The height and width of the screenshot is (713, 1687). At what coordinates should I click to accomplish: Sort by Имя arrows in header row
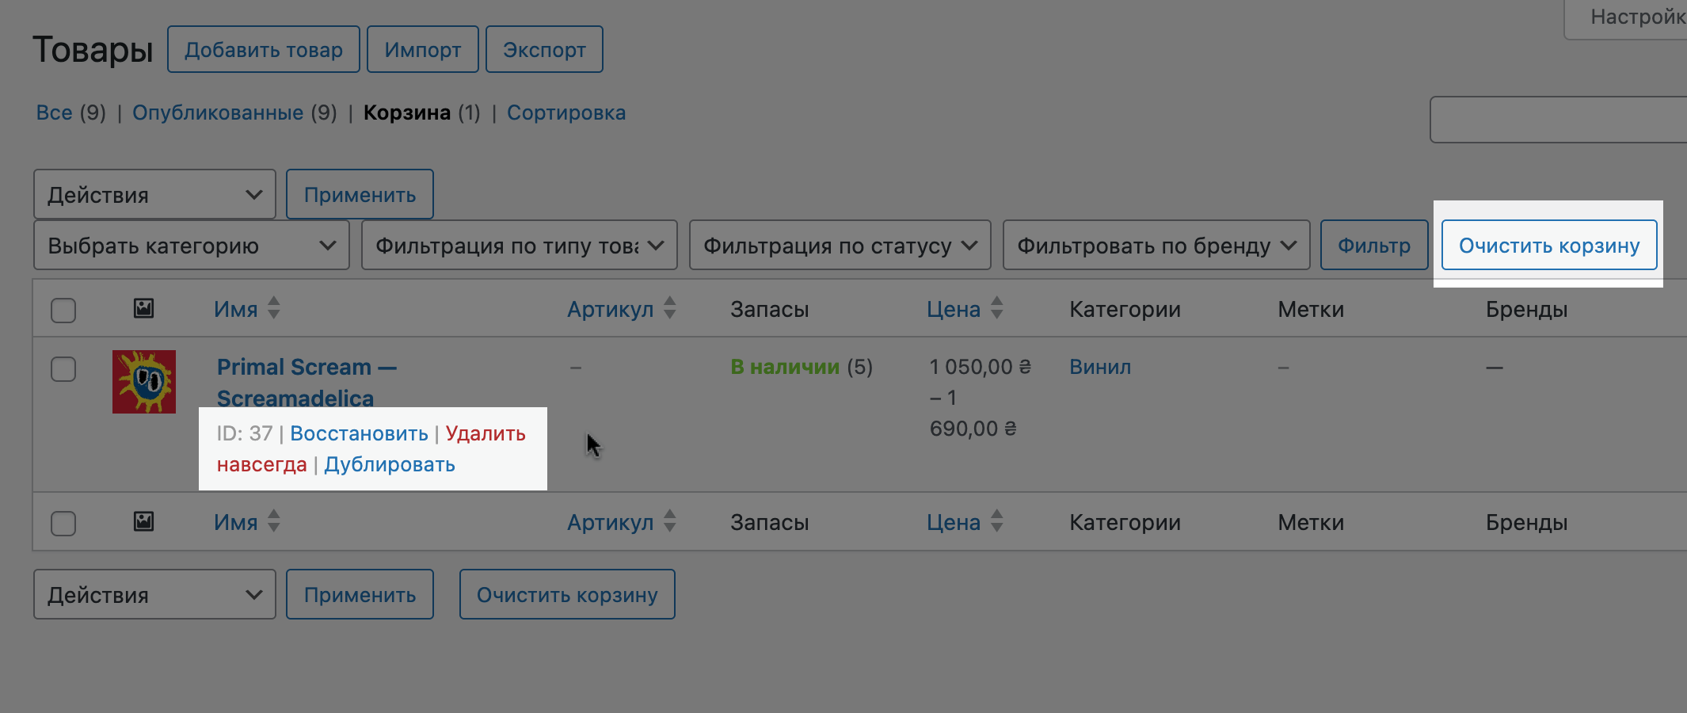[274, 308]
